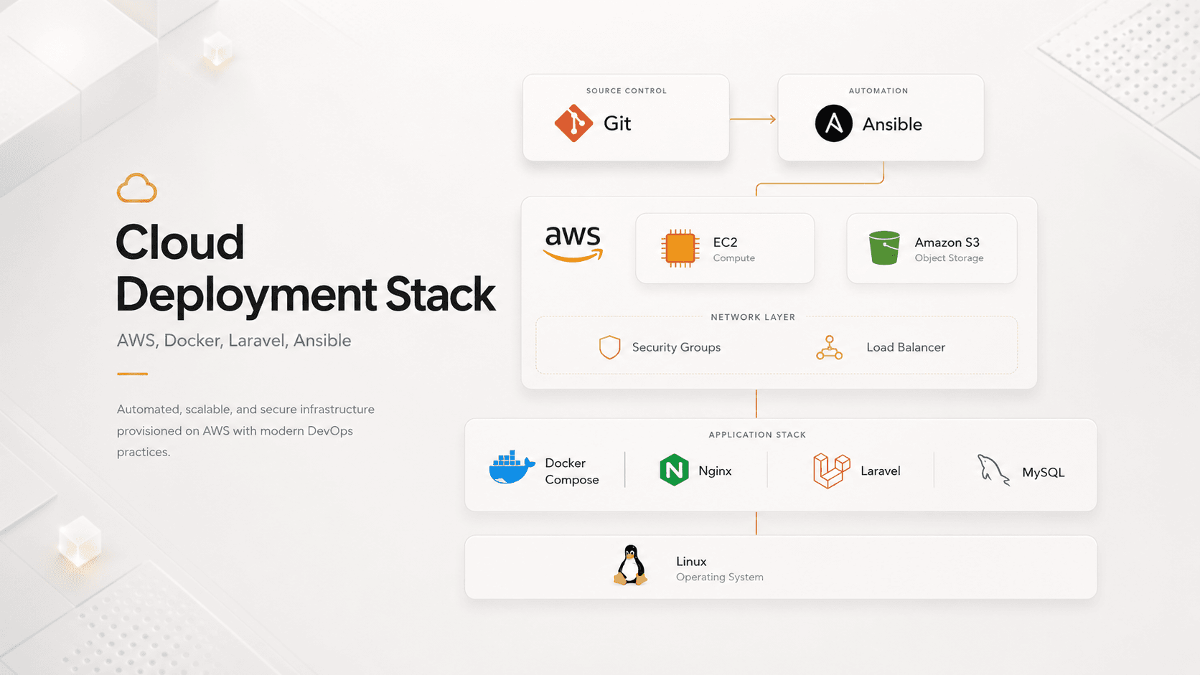
Task: Click the "APPLICATION STACK" heading
Action: (757, 435)
